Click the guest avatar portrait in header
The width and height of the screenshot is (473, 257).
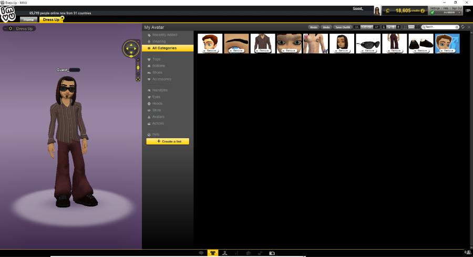pyautogui.click(x=377, y=11)
